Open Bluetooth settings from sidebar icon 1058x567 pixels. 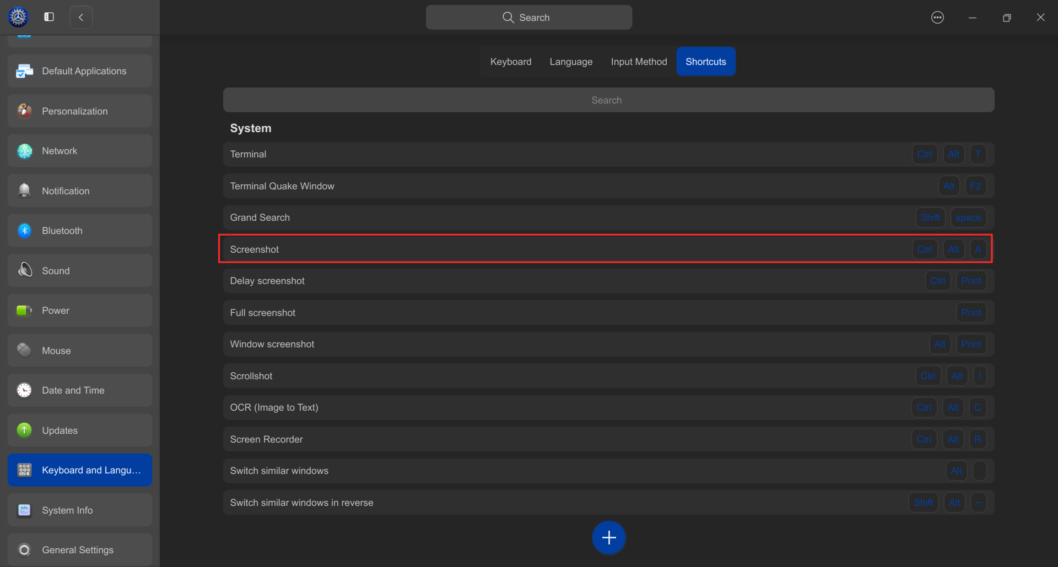[x=25, y=231]
